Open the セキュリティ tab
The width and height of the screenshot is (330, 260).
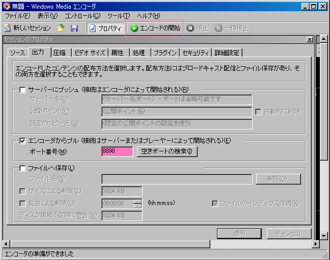(x=196, y=53)
